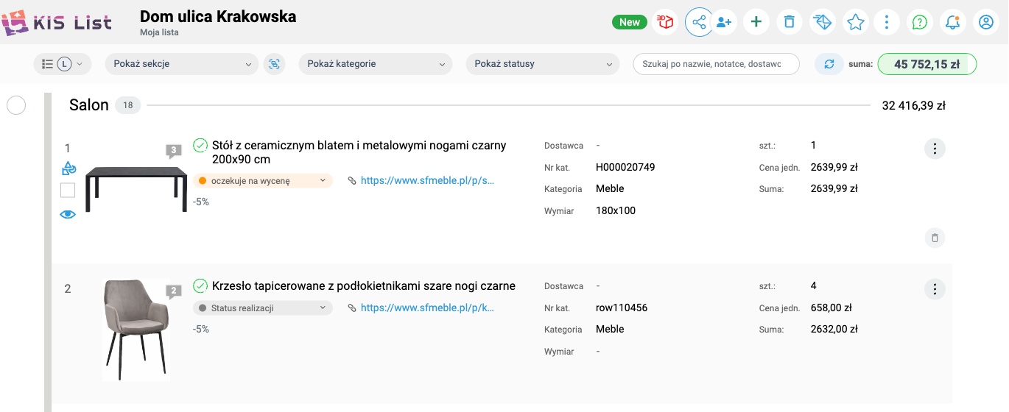The width and height of the screenshot is (1009, 412).
Task: Click the plus add item icon
Action: coord(756,22)
